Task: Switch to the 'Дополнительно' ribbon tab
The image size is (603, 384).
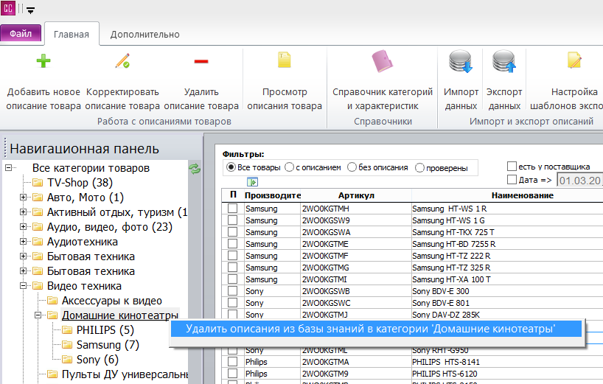Action: (x=145, y=34)
